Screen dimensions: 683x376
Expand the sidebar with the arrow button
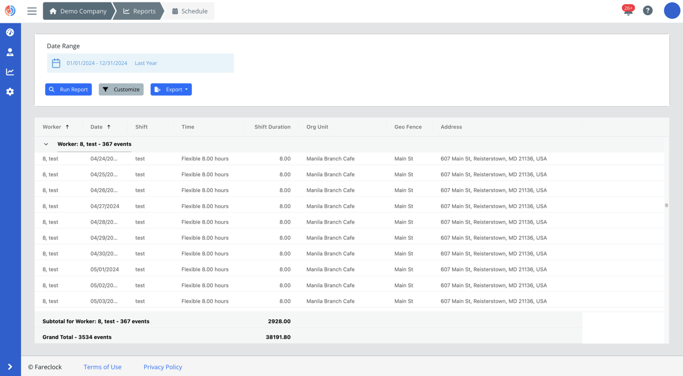[10, 367]
